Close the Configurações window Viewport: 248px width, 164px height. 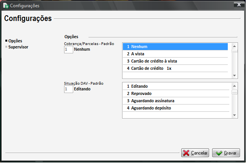click(238, 5)
